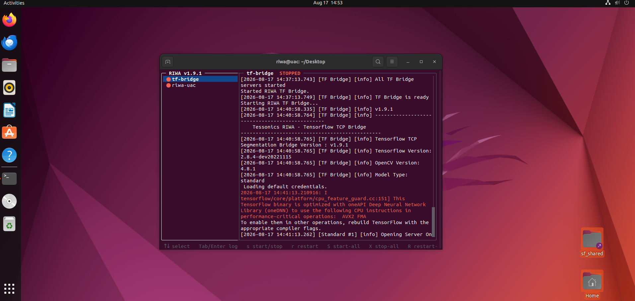Image resolution: width=635 pixels, height=301 pixels.
Task: Close the terminal window
Action: point(435,62)
